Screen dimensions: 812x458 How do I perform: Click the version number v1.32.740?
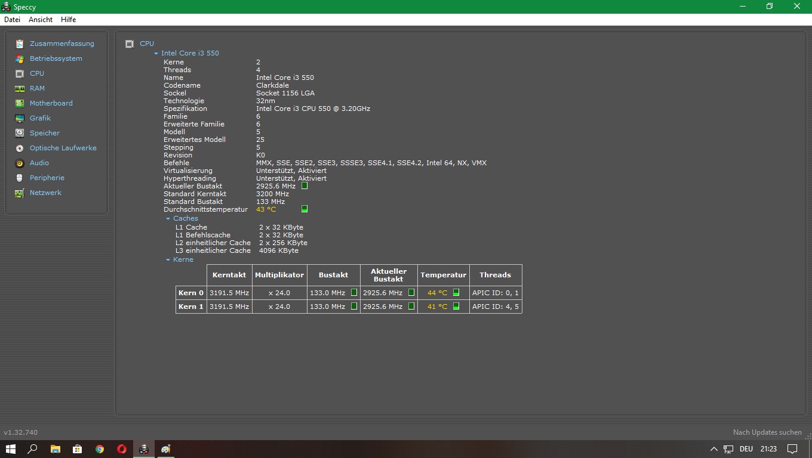point(20,432)
